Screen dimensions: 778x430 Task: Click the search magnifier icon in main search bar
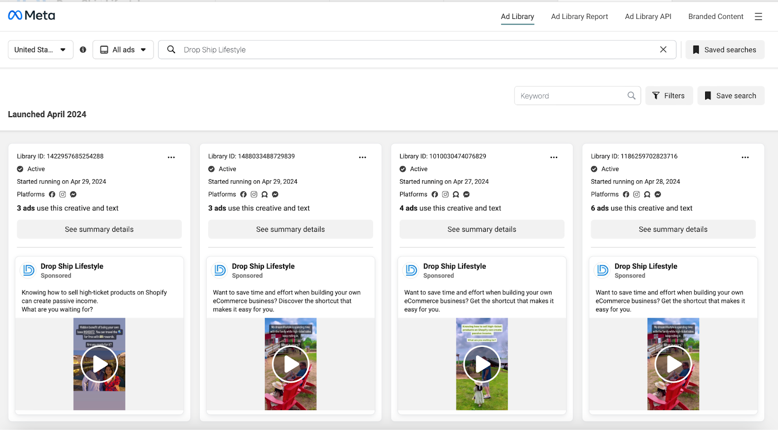[171, 50]
